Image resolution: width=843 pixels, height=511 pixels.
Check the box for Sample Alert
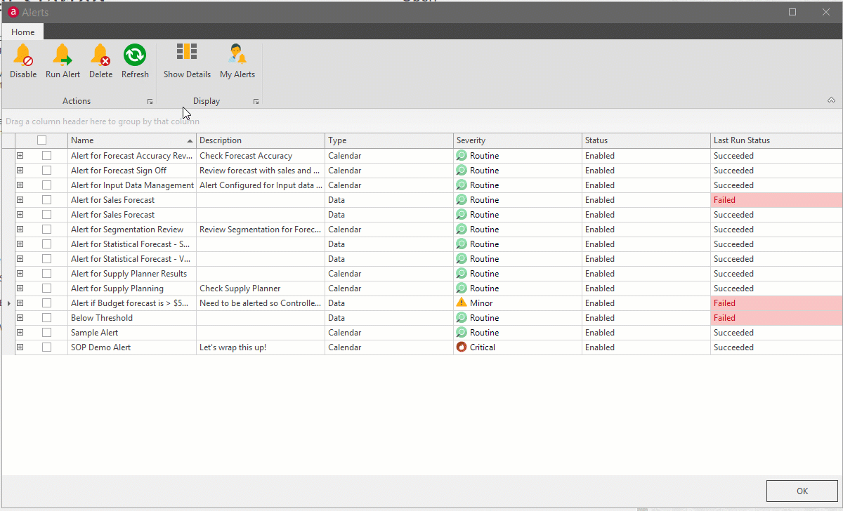pos(46,333)
